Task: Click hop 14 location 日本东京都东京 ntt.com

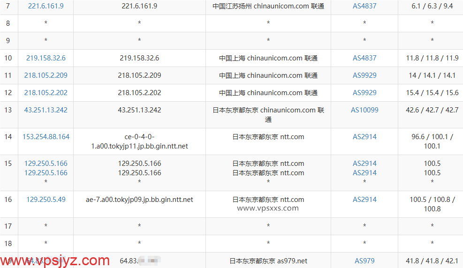Action: point(268,137)
